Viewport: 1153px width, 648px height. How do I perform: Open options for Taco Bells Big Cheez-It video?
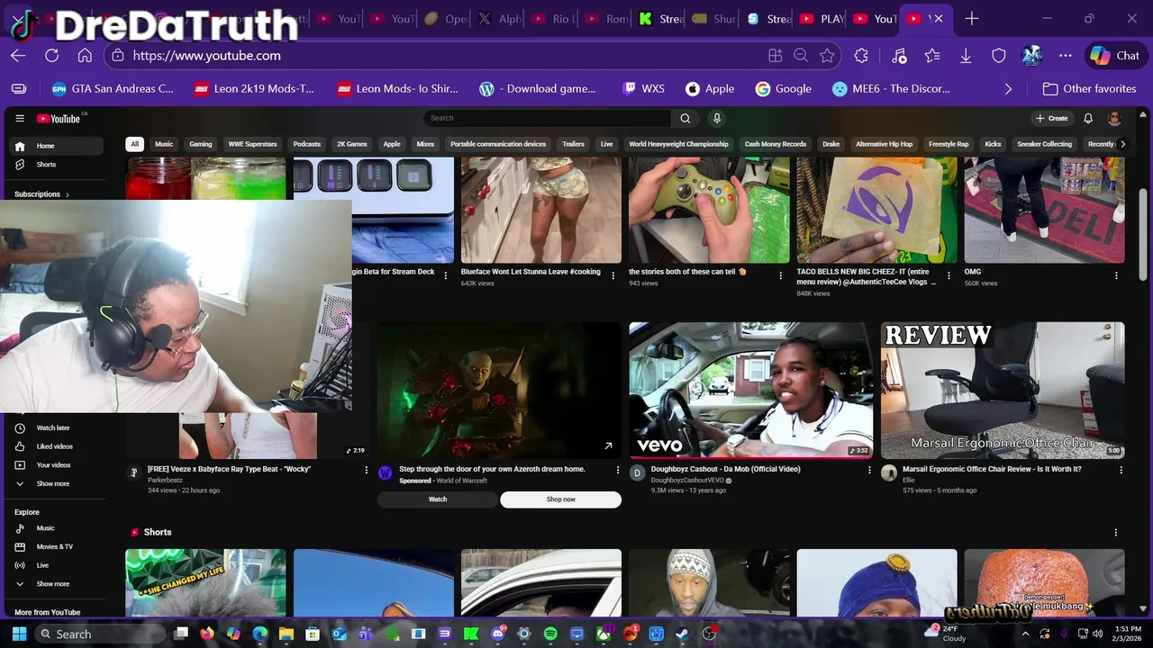pos(949,275)
